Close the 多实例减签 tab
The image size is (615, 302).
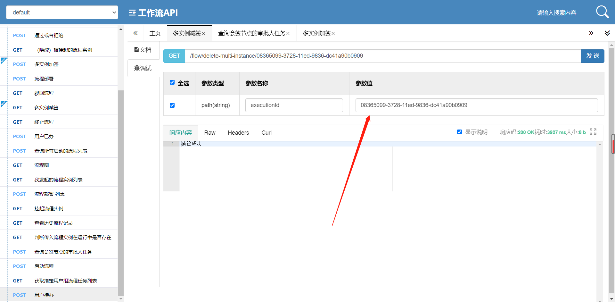(x=203, y=33)
